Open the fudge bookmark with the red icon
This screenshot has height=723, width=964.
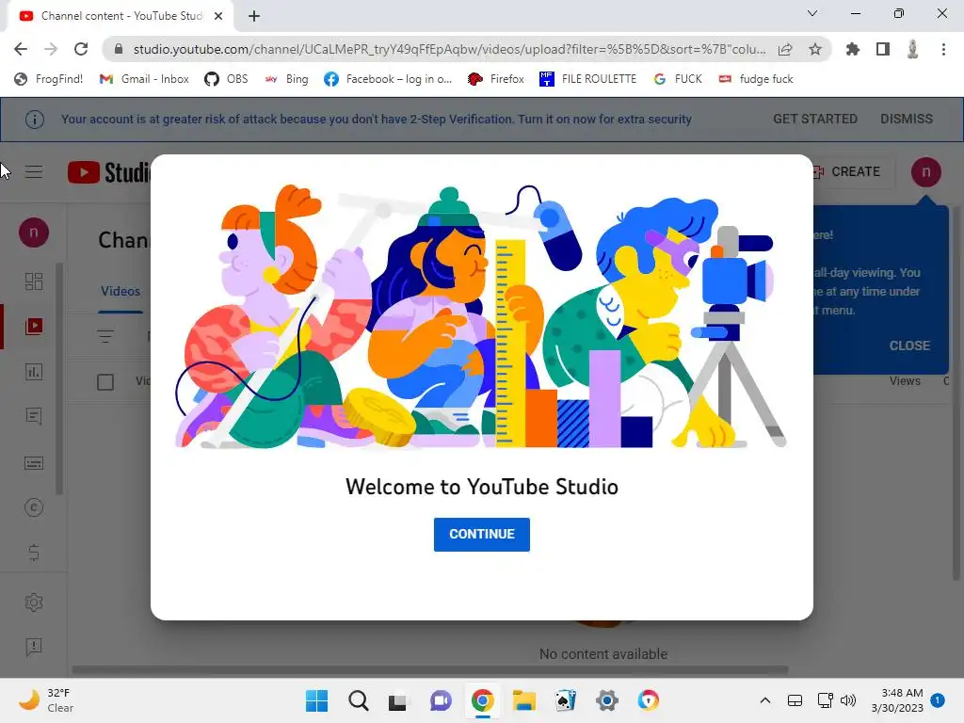pyautogui.click(x=756, y=79)
